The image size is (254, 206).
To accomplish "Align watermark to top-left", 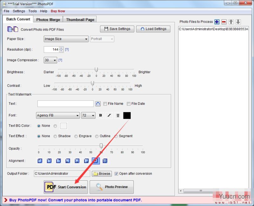I will pos(40,161).
